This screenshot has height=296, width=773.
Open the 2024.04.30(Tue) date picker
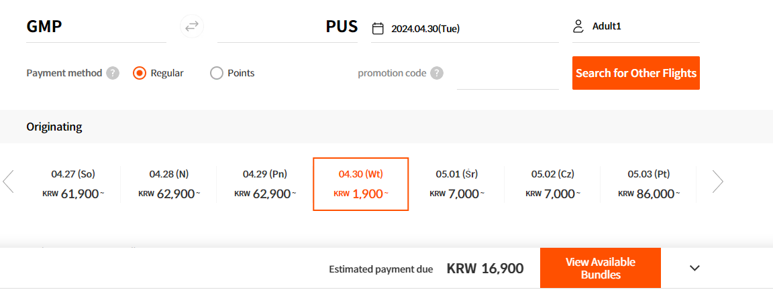(465, 29)
